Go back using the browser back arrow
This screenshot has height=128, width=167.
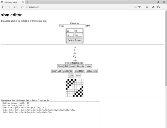[x=3, y=7]
